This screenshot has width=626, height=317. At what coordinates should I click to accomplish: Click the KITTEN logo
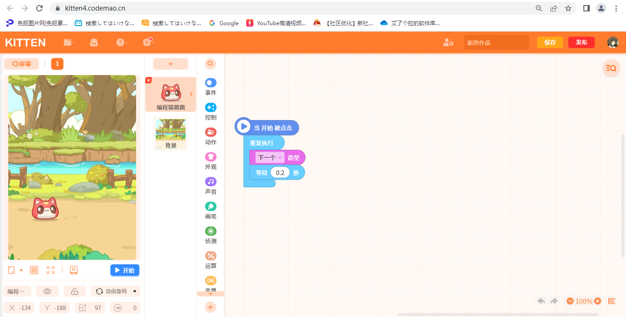pos(25,43)
